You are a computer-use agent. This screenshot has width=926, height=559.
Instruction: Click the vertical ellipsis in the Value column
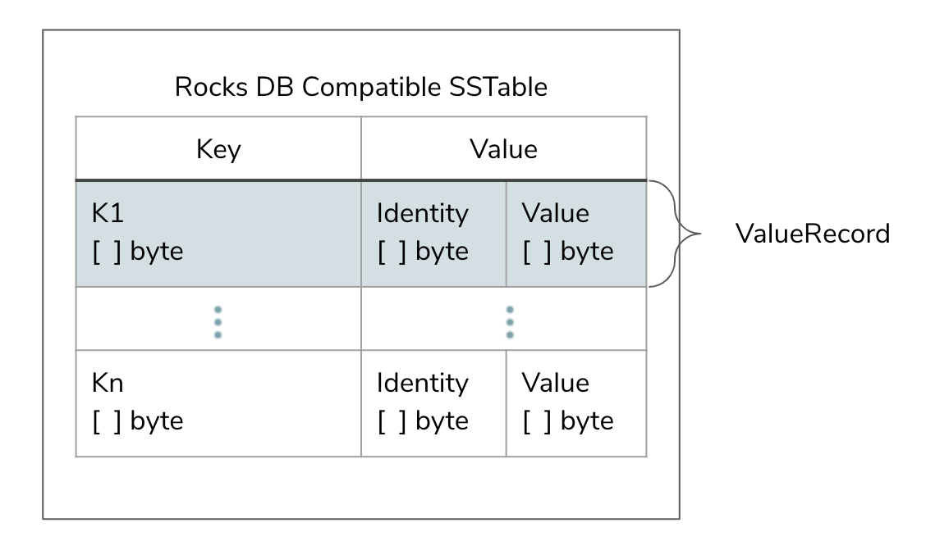tap(510, 321)
